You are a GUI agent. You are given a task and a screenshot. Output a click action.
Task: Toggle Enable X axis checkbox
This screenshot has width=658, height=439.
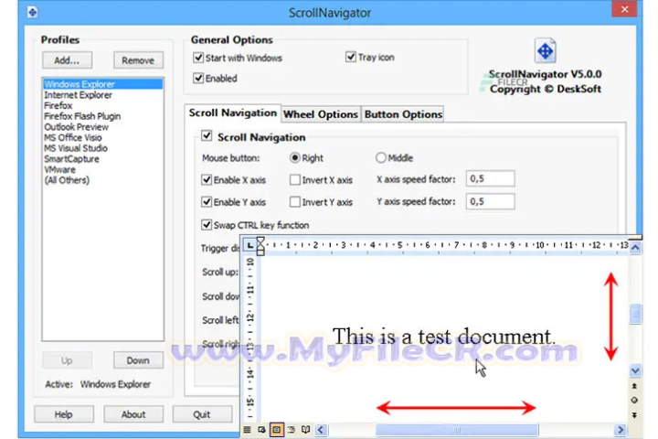[x=207, y=180]
